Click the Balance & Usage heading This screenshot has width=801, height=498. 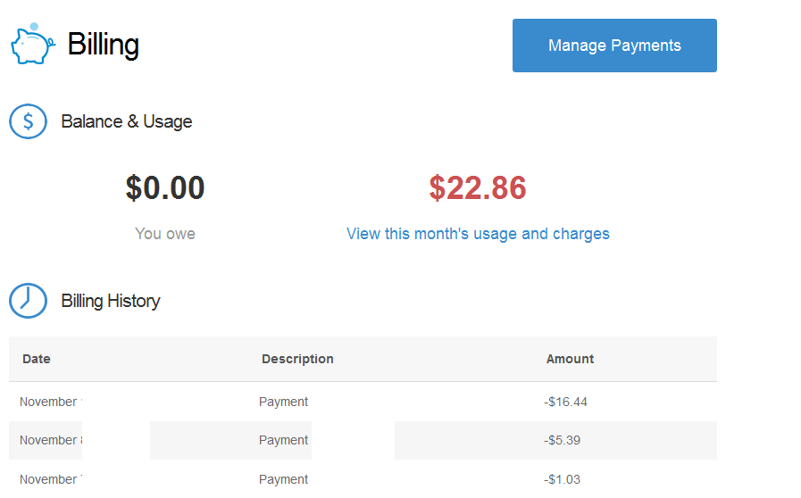pos(127,121)
